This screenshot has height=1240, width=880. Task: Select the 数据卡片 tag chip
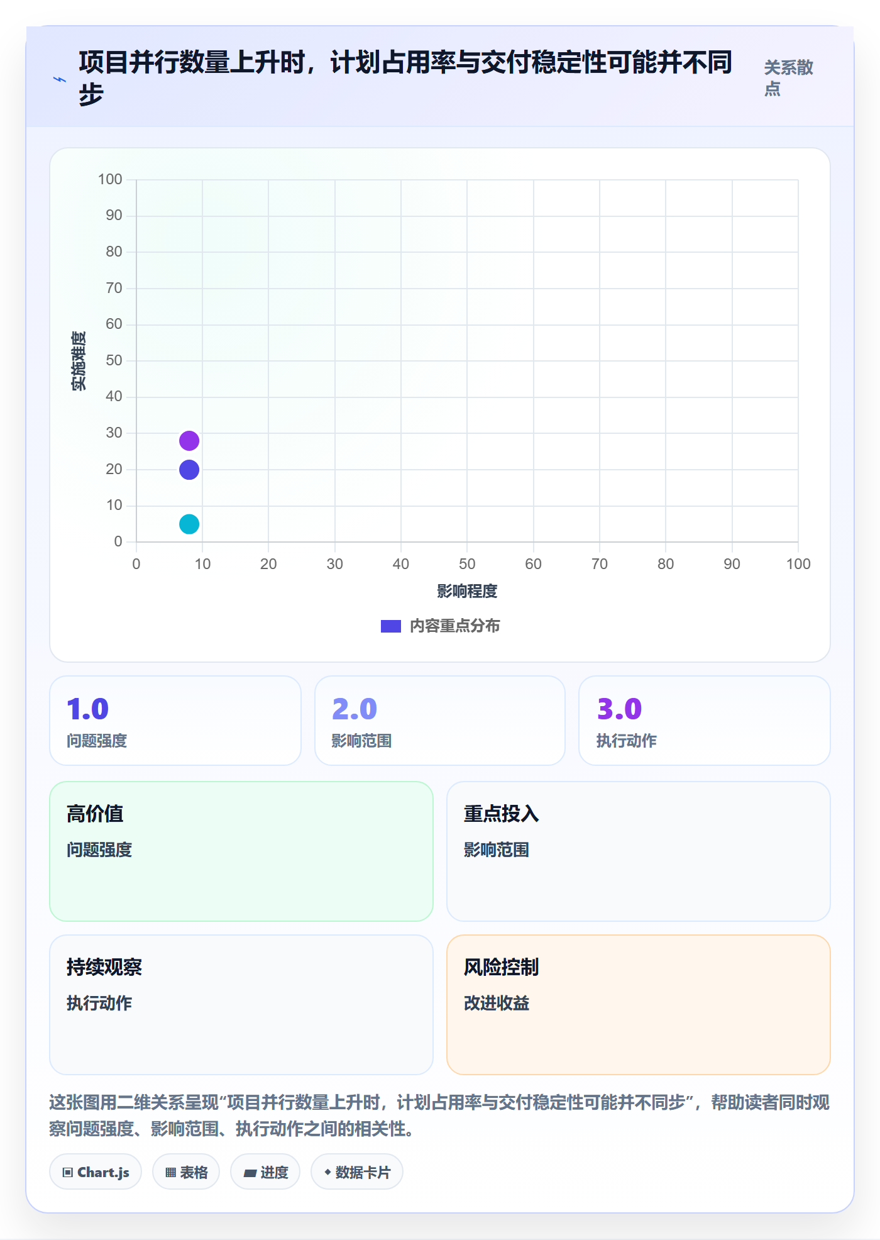tap(357, 1172)
